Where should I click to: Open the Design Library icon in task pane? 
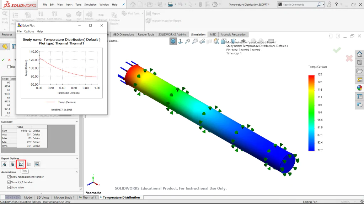tap(359, 62)
